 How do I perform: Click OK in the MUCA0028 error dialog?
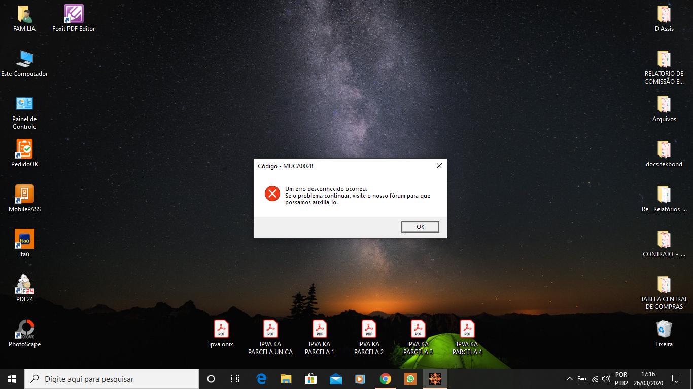point(420,227)
